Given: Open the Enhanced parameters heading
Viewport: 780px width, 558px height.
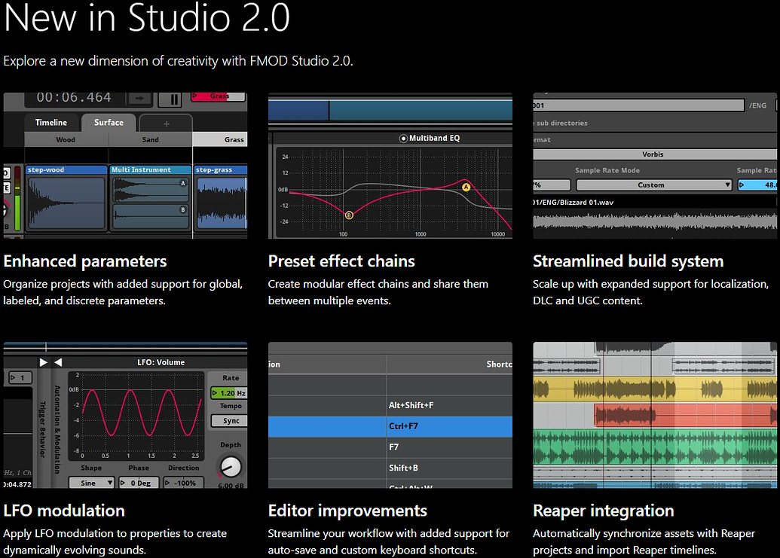Looking at the screenshot, I should point(85,261).
